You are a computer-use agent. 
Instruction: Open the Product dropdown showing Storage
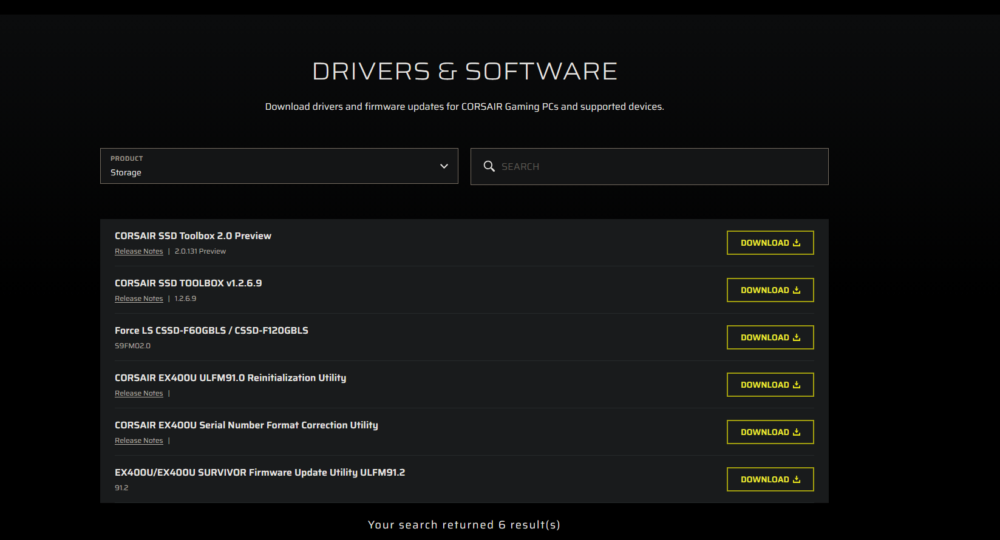click(x=279, y=166)
